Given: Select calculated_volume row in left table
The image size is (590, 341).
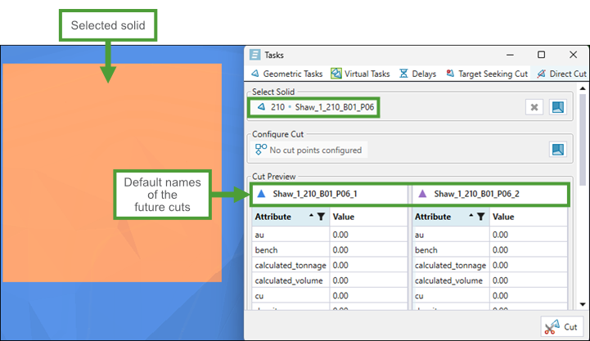Looking at the screenshot, I should (x=330, y=280).
